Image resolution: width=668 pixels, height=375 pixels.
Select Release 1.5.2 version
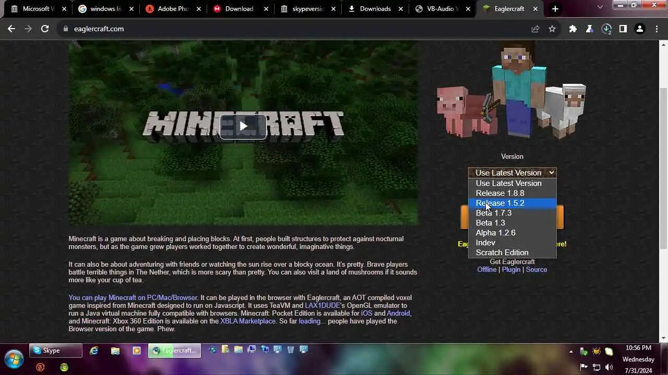(x=512, y=203)
